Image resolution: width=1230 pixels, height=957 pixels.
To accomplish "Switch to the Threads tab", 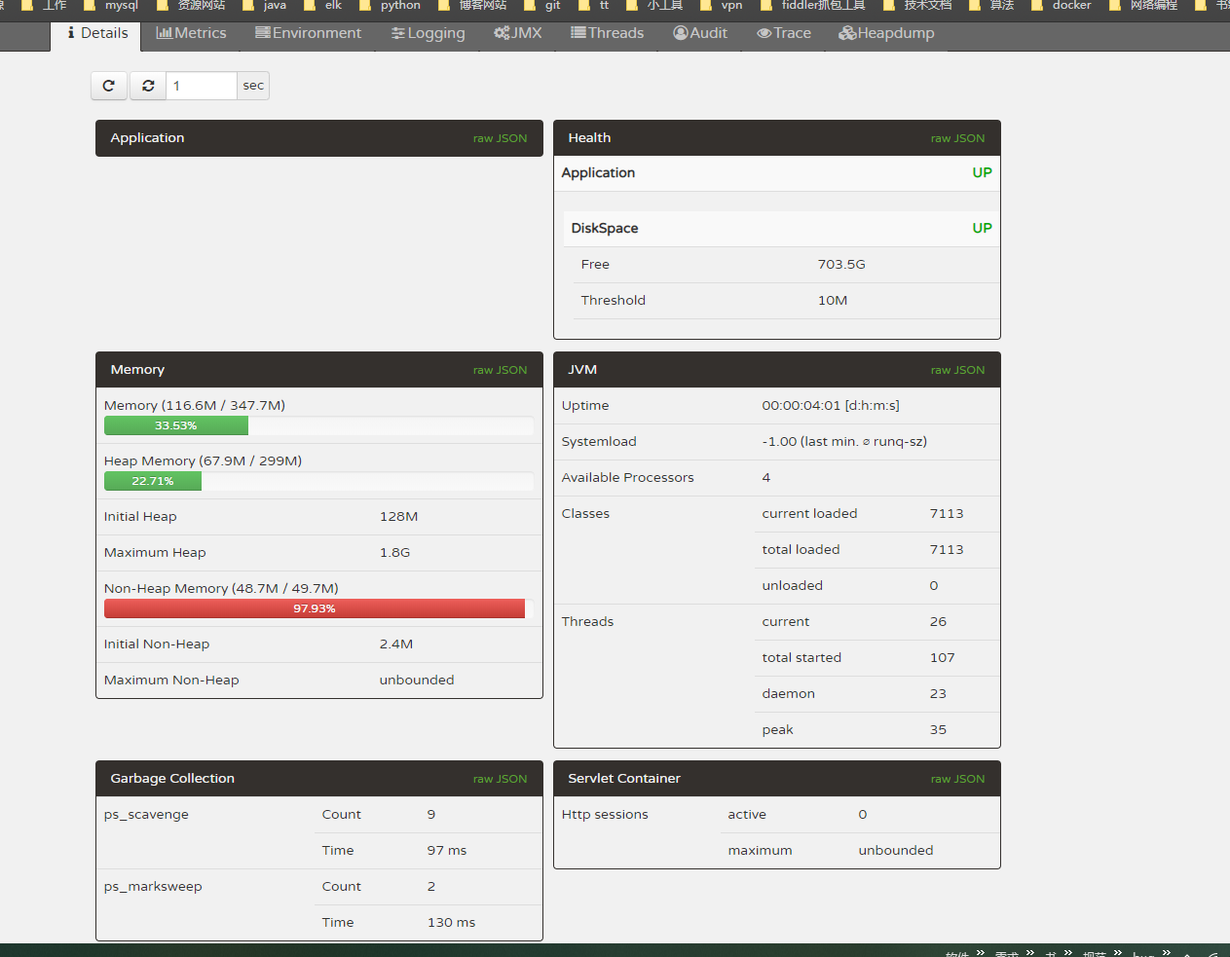I will click(607, 33).
